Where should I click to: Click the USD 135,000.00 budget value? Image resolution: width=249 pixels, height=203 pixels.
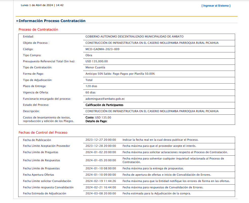pyautogui.click(x=97, y=61)
